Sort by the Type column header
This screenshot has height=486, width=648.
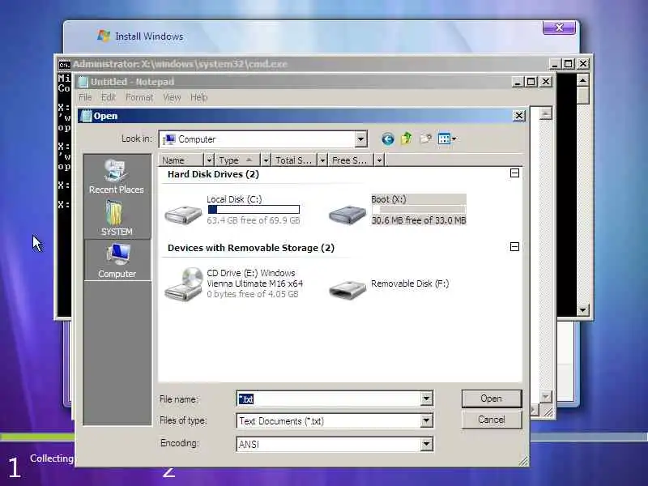237,160
